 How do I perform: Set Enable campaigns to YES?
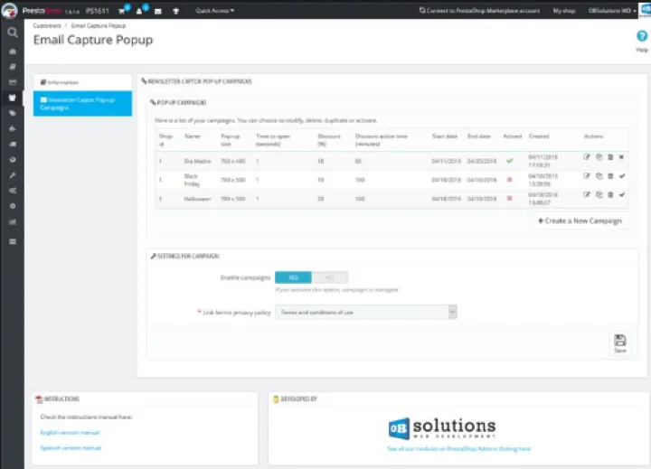pyautogui.click(x=293, y=278)
